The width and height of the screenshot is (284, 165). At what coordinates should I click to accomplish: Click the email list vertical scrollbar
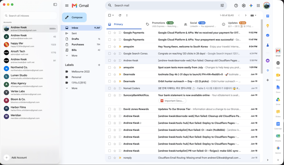point(262,47)
